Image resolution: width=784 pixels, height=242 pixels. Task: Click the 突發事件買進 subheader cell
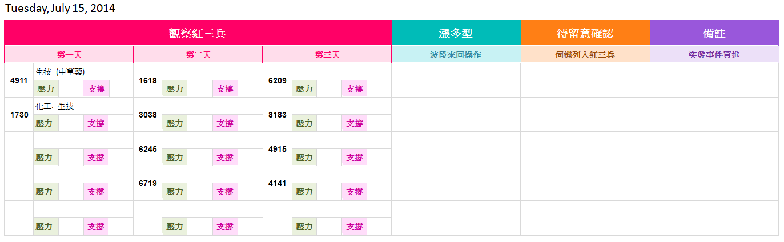click(x=714, y=55)
